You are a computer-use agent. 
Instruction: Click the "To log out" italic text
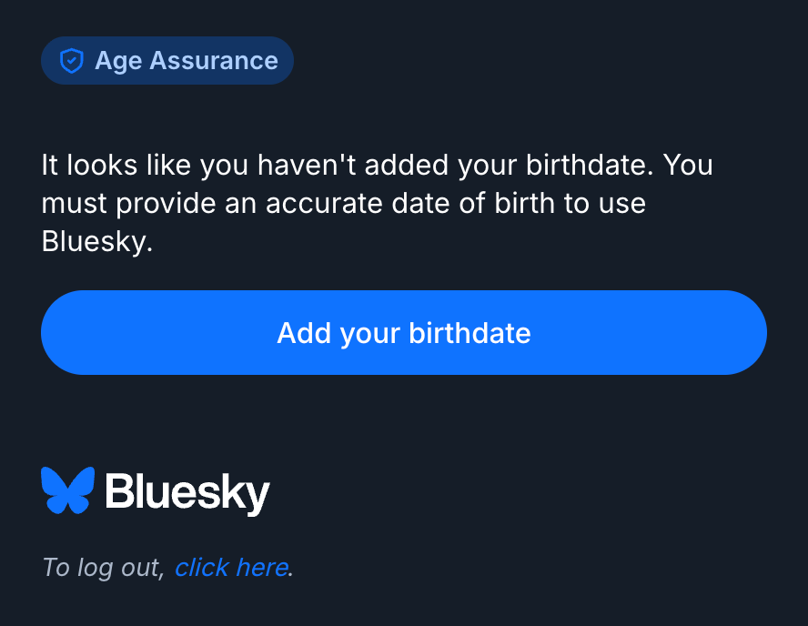click(x=103, y=568)
